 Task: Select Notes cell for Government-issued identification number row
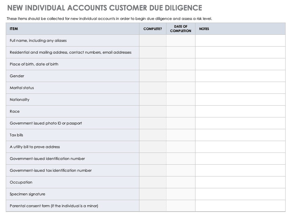240,159
